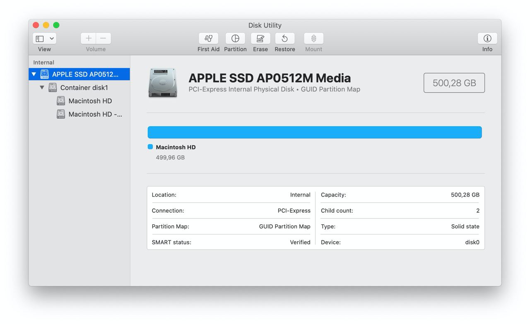Click the Mount toolbar icon

(x=313, y=38)
